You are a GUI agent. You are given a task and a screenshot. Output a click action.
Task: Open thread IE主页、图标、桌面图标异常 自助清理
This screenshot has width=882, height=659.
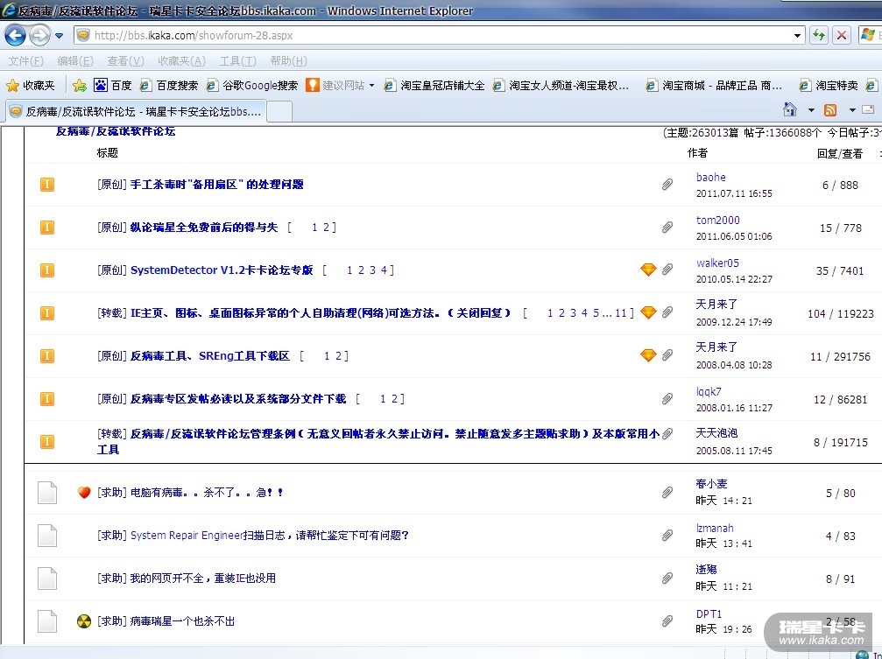pos(320,312)
